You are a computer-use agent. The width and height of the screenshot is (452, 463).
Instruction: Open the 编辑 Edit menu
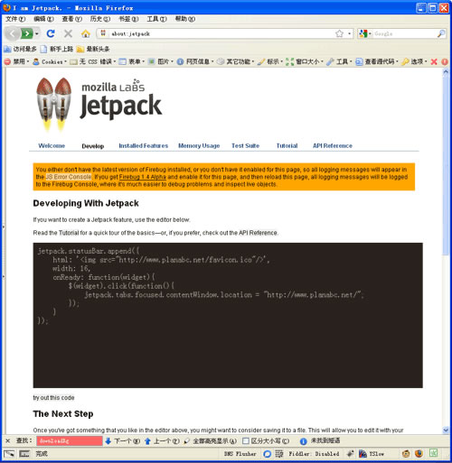point(43,19)
